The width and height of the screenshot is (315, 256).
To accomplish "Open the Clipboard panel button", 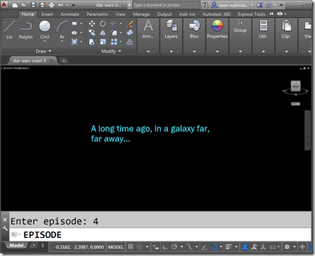I will [x=287, y=30].
